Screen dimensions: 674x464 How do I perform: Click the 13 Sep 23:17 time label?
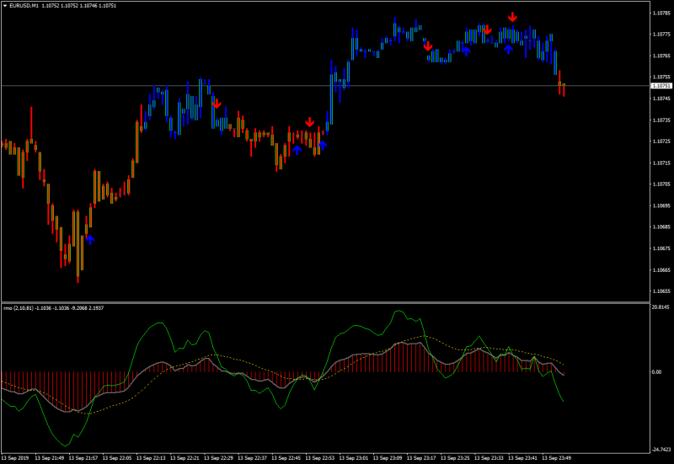tap(421, 458)
